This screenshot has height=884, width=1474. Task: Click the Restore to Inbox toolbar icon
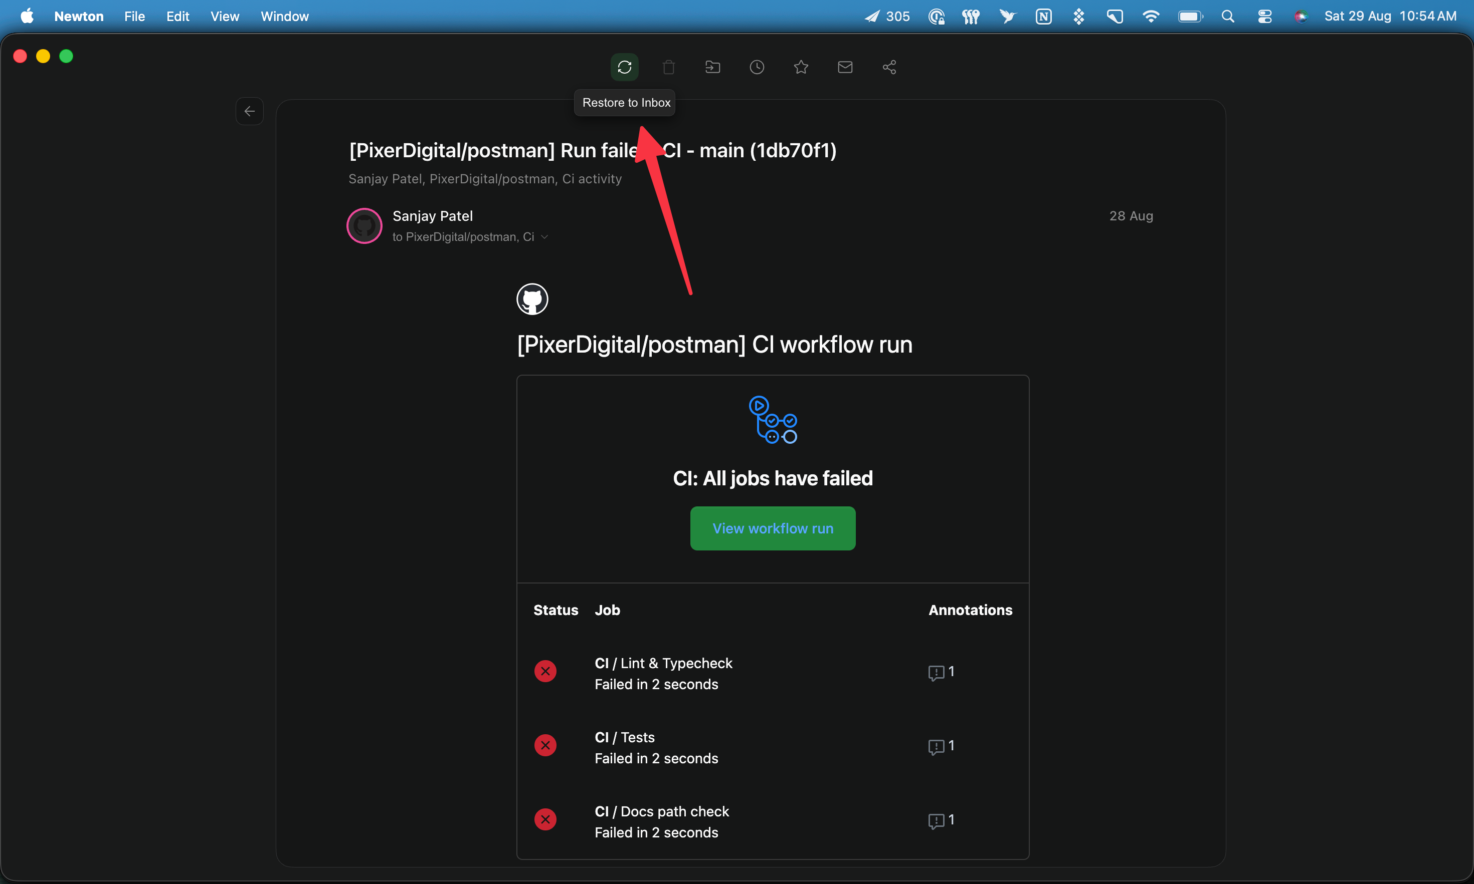pyautogui.click(x=624, y=67)
